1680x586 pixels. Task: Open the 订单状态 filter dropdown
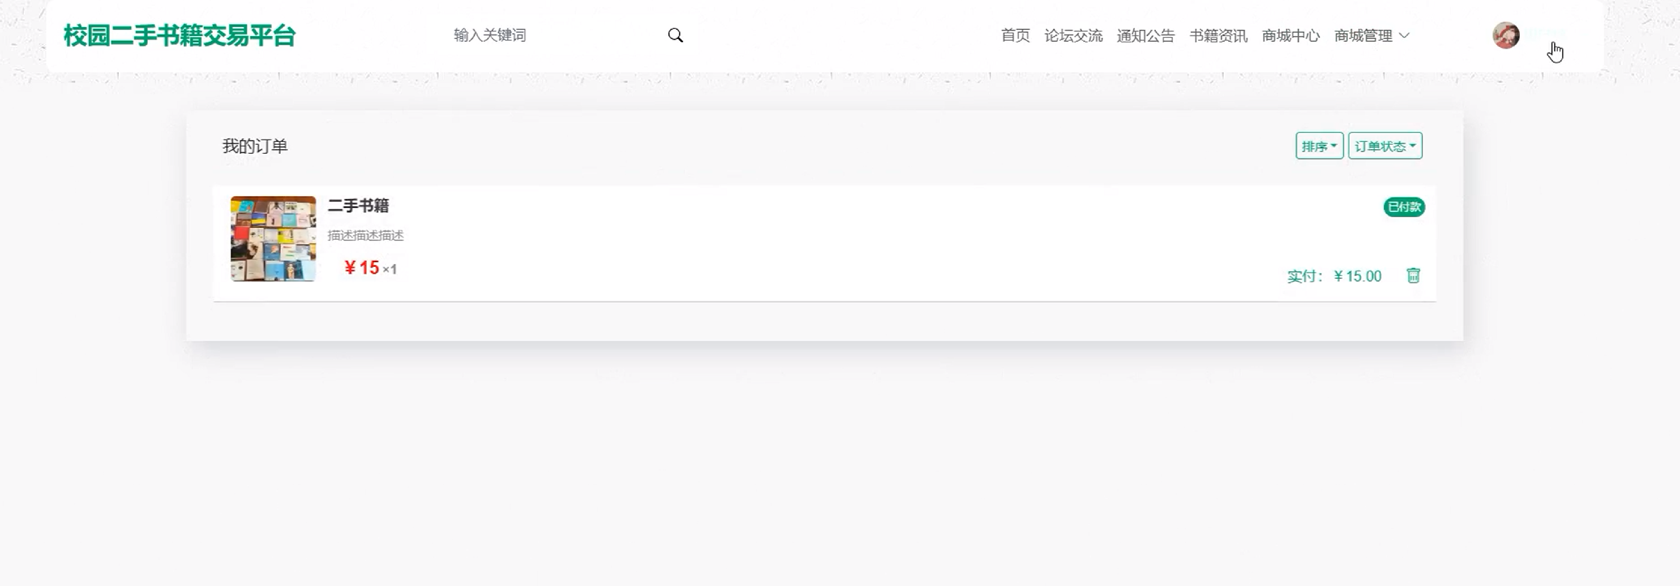point(1385,146)
